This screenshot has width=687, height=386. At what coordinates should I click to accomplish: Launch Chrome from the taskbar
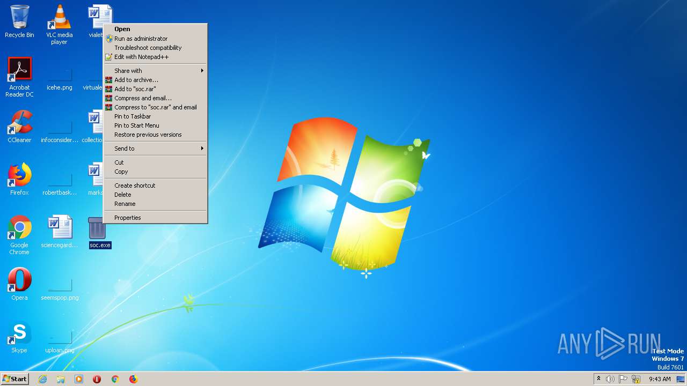(115, 379)
